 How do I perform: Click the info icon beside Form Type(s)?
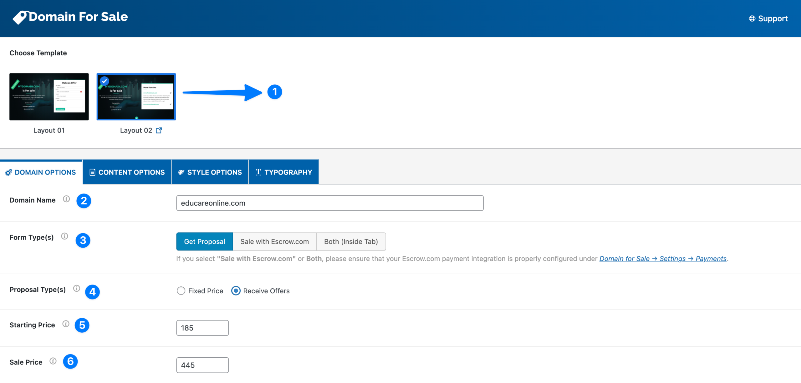tap(65, 236)
